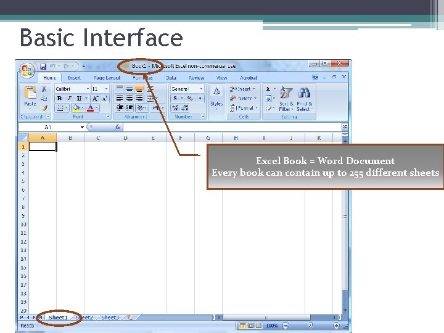
Task: Click the Clear eraser icon
Action: (268, 108)
